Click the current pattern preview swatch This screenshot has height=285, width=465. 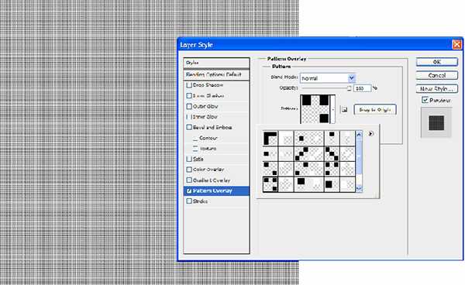[315, 109]
